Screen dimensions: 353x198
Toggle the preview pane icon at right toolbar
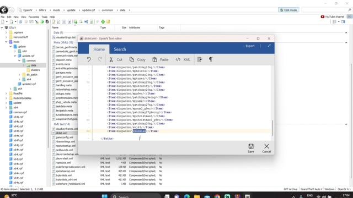point(343,21)
